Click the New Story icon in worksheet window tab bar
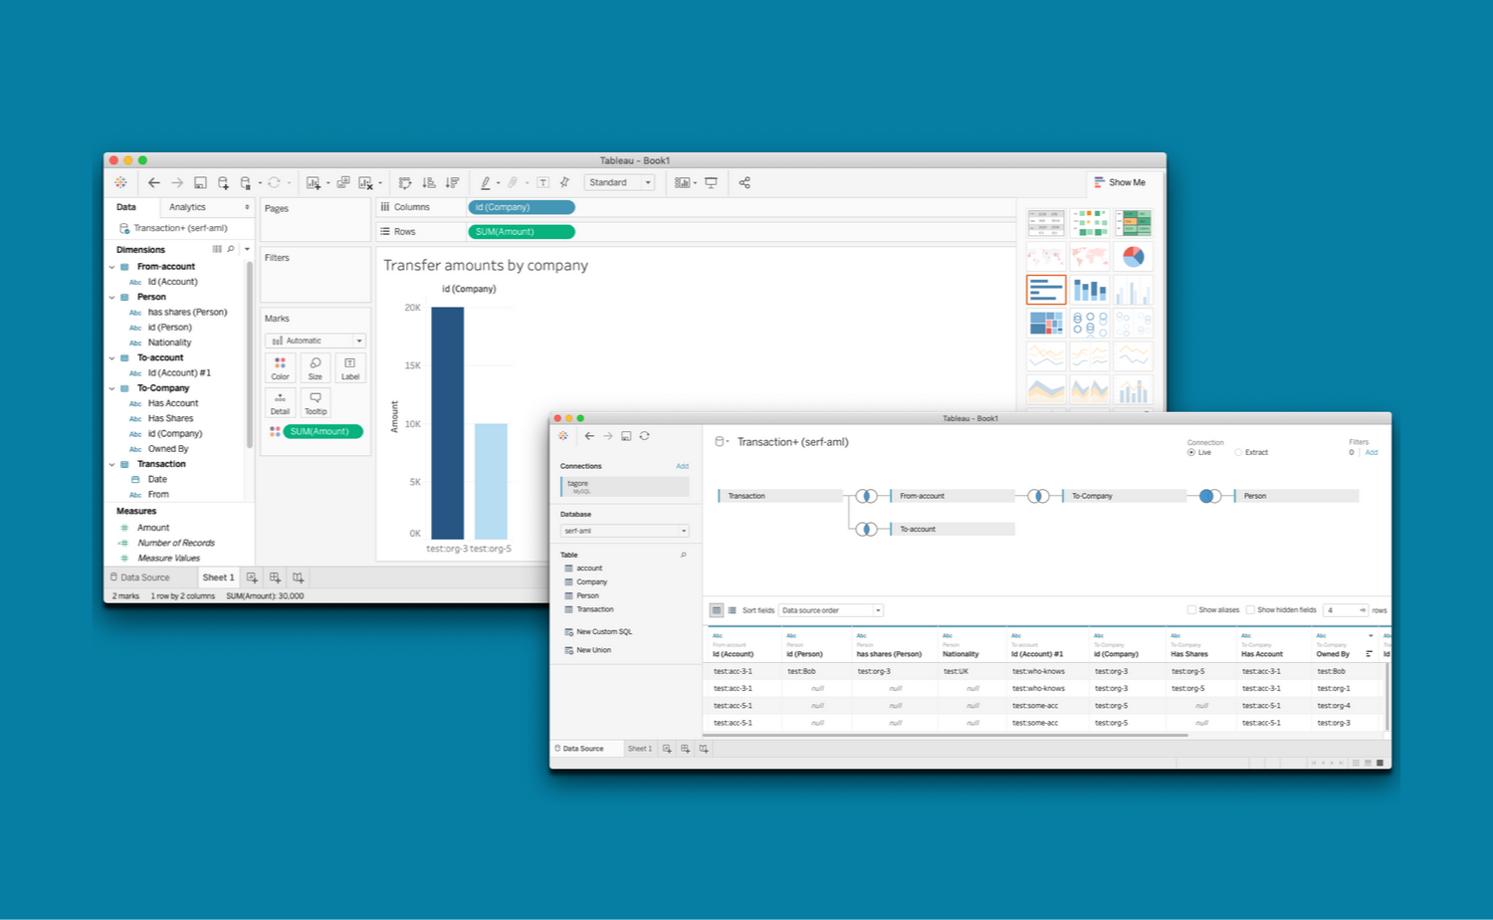 coord(298,577)
